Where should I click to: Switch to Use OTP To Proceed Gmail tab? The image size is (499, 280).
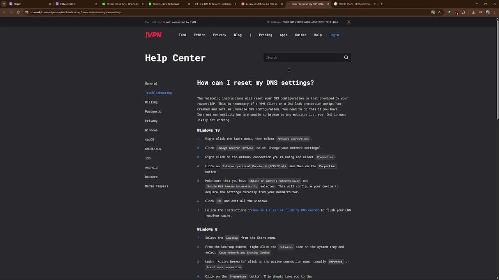[x=215, y=4]
